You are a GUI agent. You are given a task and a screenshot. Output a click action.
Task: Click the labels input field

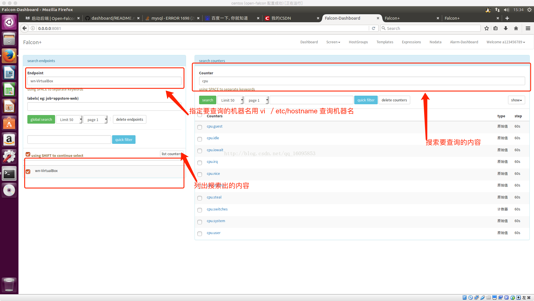(x=104, y=107)
